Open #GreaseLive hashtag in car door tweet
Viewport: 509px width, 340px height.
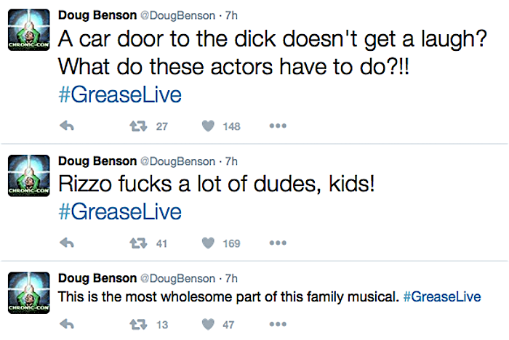(x=119, y=95)
